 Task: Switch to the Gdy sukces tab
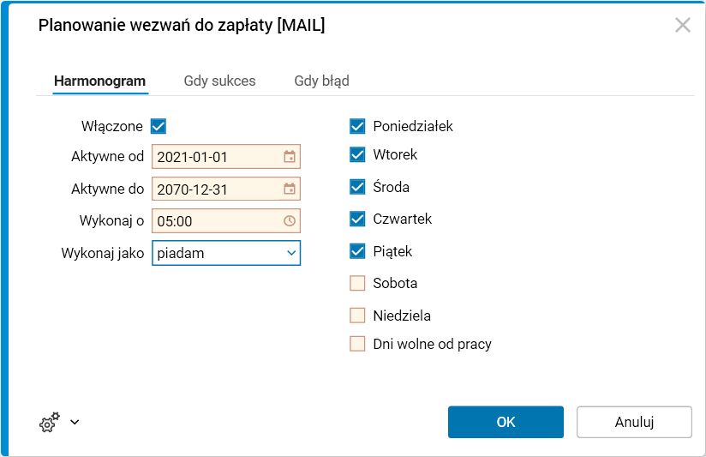coord(219,81)
